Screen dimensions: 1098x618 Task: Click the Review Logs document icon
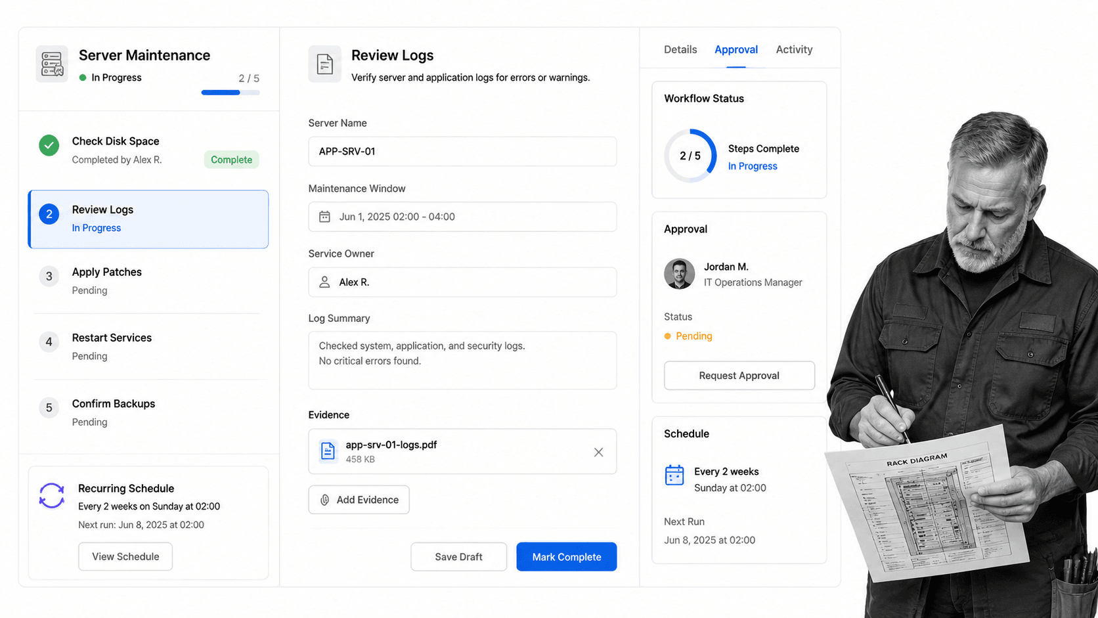click(x=324, y=64)
